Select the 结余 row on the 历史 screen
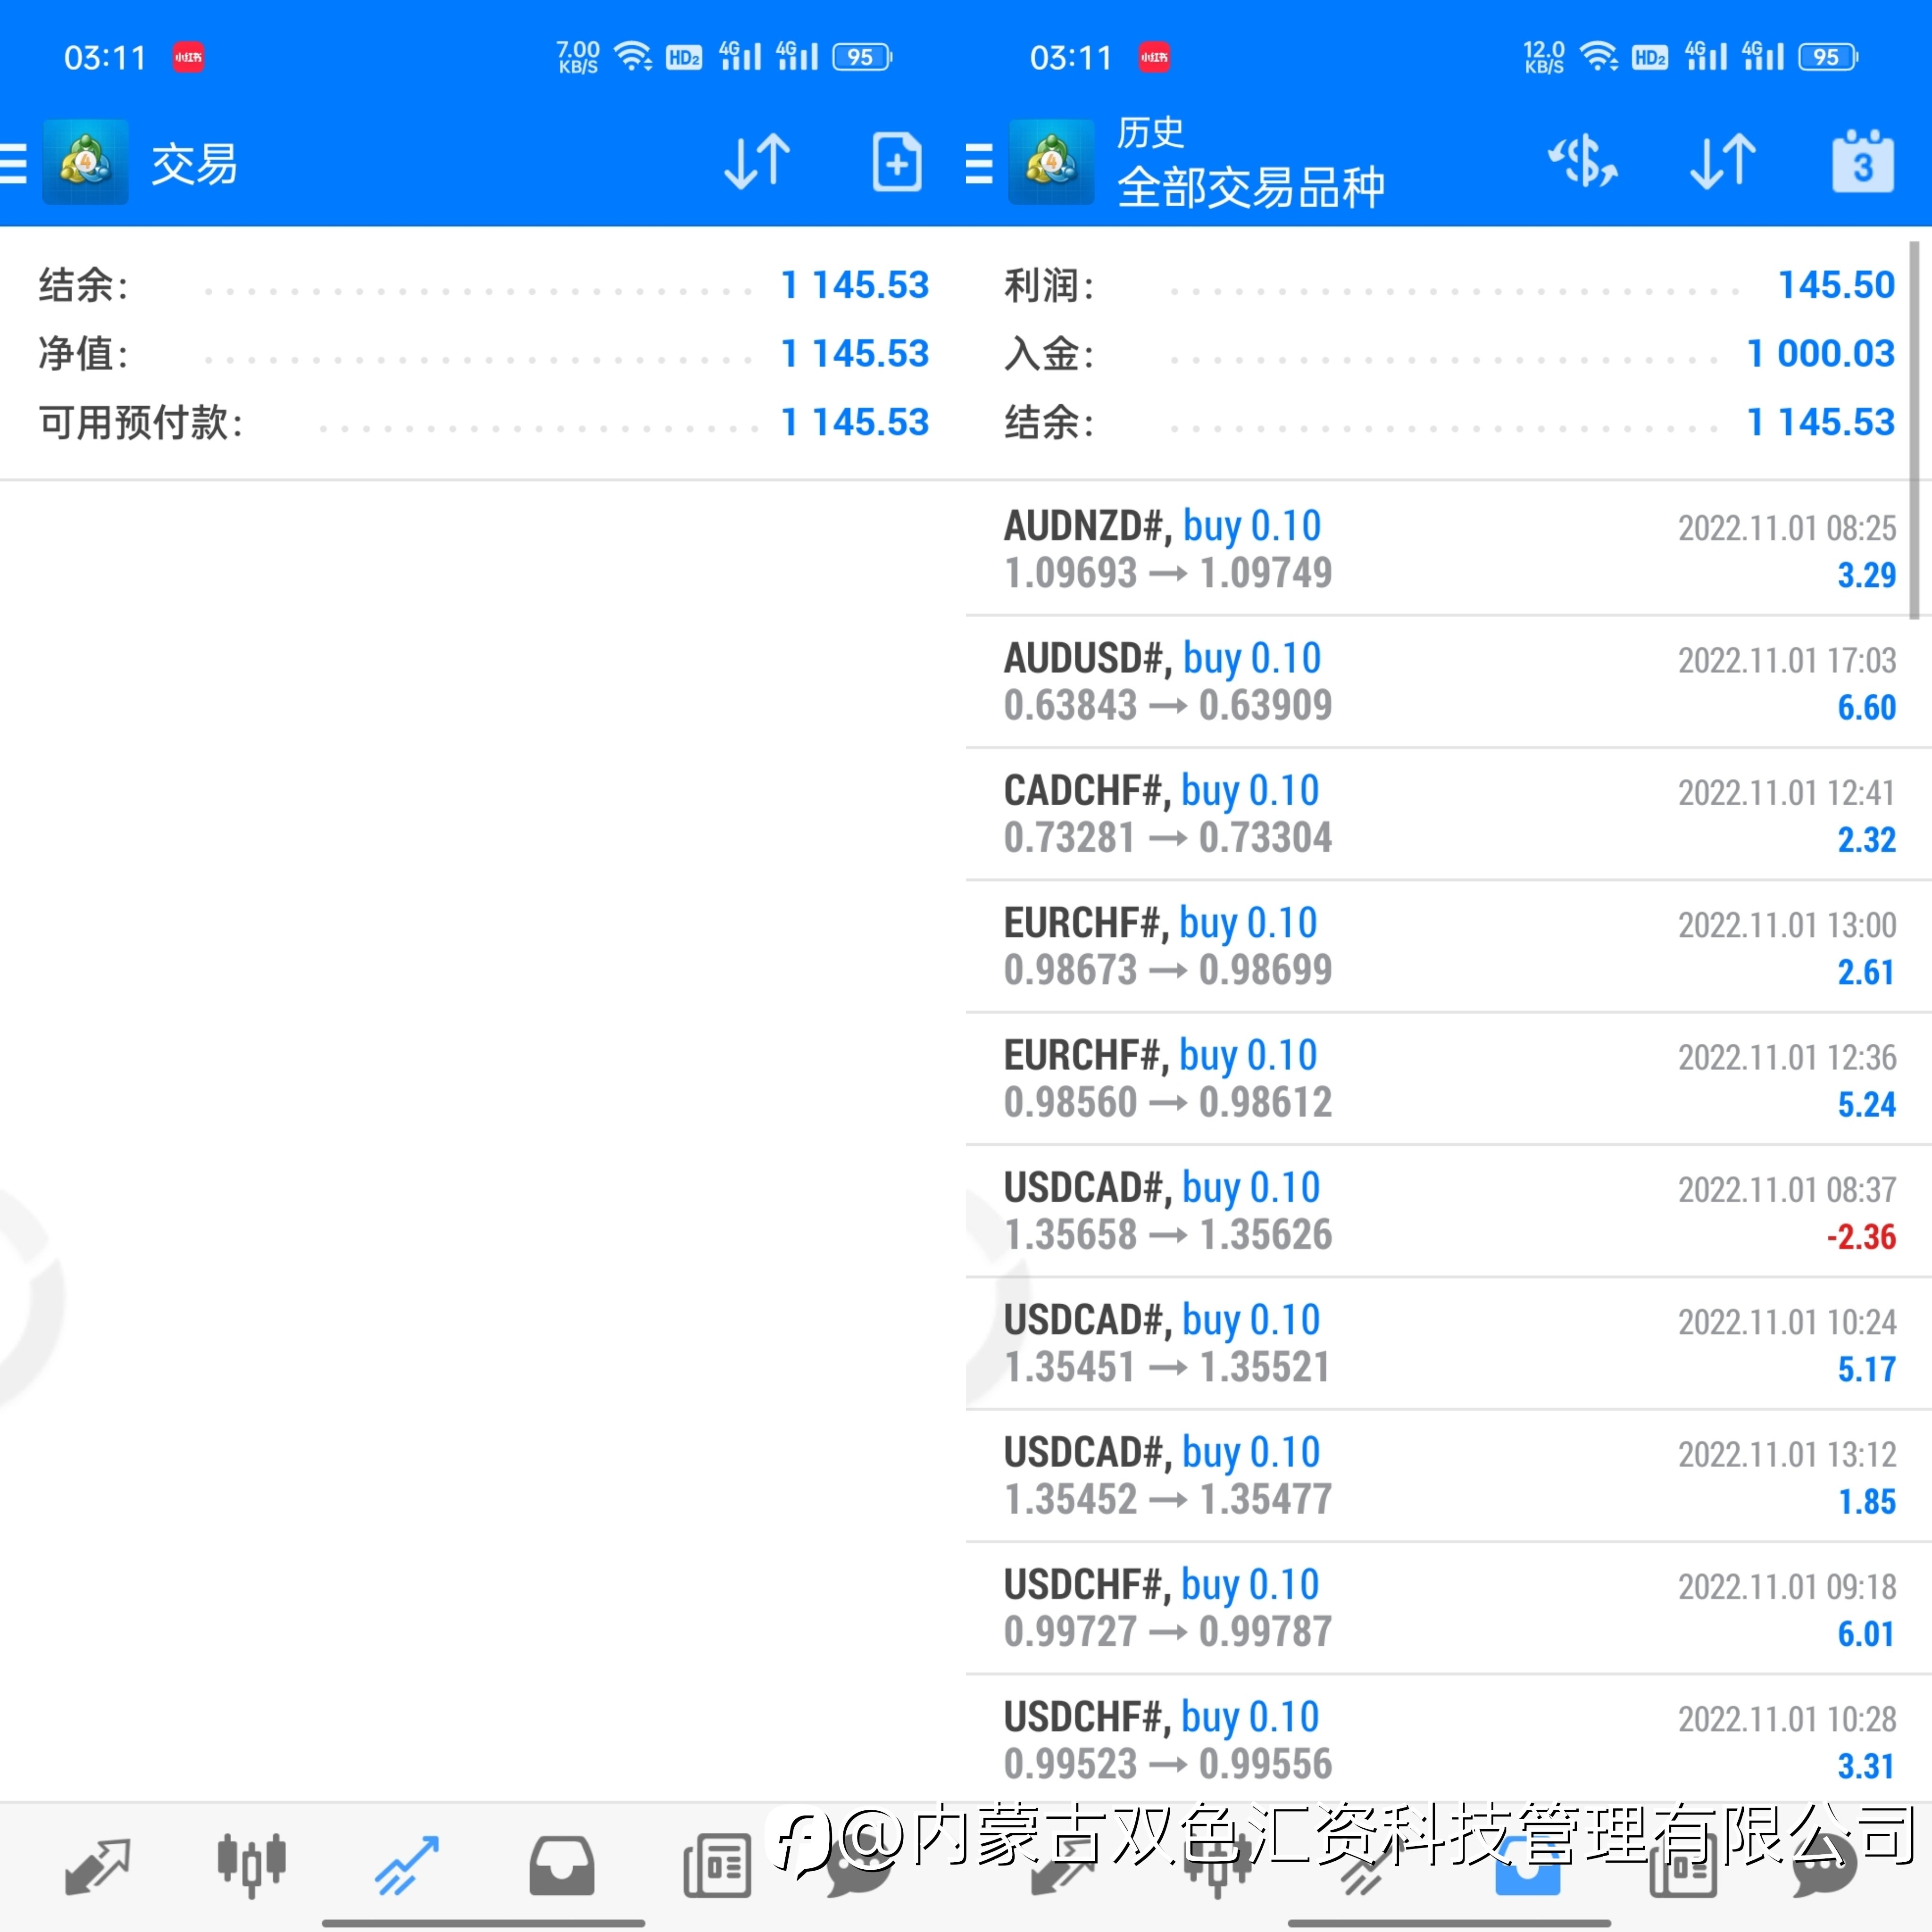The image size is (1932, 1932). pyautogui.click(x=1449, y=422)
